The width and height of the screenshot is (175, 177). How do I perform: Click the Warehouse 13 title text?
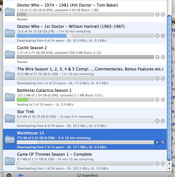click(x=30, y=133)
